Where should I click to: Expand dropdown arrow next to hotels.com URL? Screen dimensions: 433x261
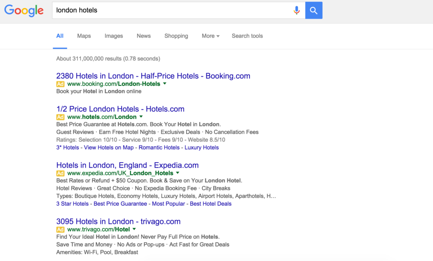click(141, 117)
